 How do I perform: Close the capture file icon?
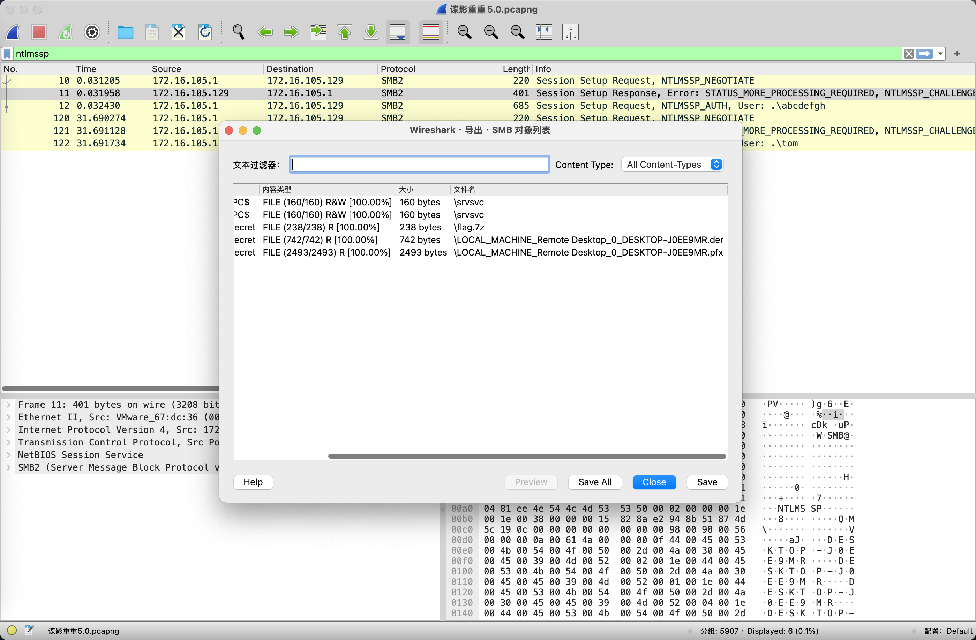coord(178,32)
